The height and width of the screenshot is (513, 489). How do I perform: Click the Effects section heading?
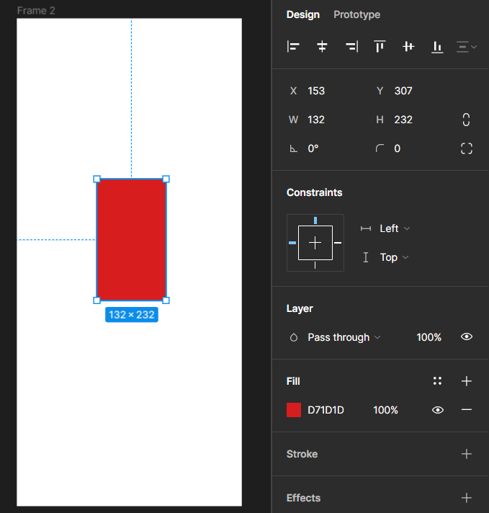click(303, 498)
